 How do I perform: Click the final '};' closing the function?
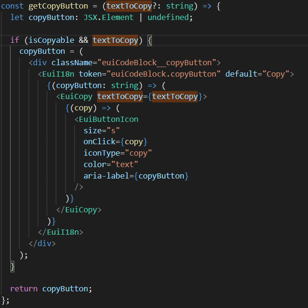(x=6, y=300)
